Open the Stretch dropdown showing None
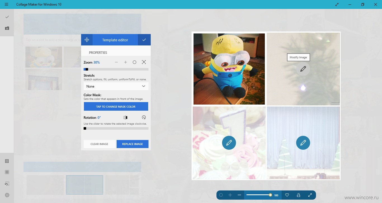Viewport: 382px width, 203px height. point(116,86)
